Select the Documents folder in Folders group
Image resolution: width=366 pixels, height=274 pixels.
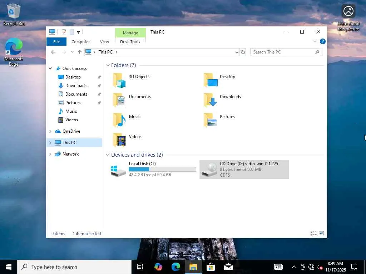tap(132, 100)
